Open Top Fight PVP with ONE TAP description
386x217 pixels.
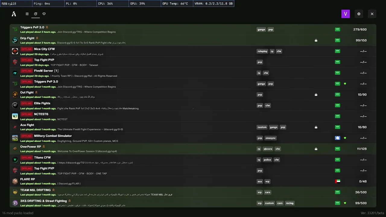(x=44, y=168)
